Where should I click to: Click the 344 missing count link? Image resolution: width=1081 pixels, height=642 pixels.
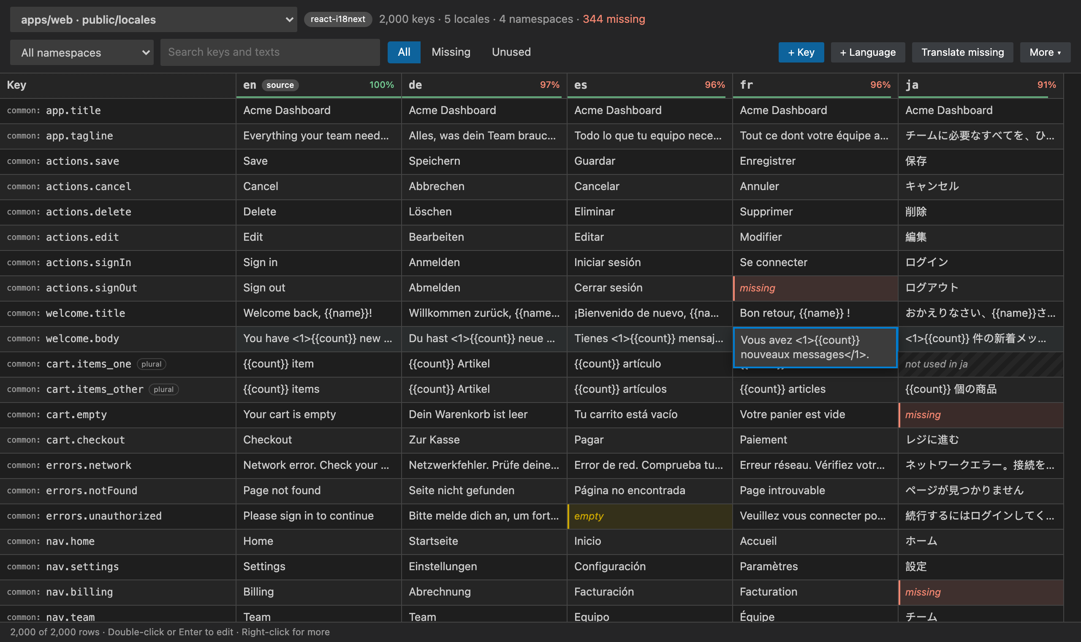(x=614, y=19)
